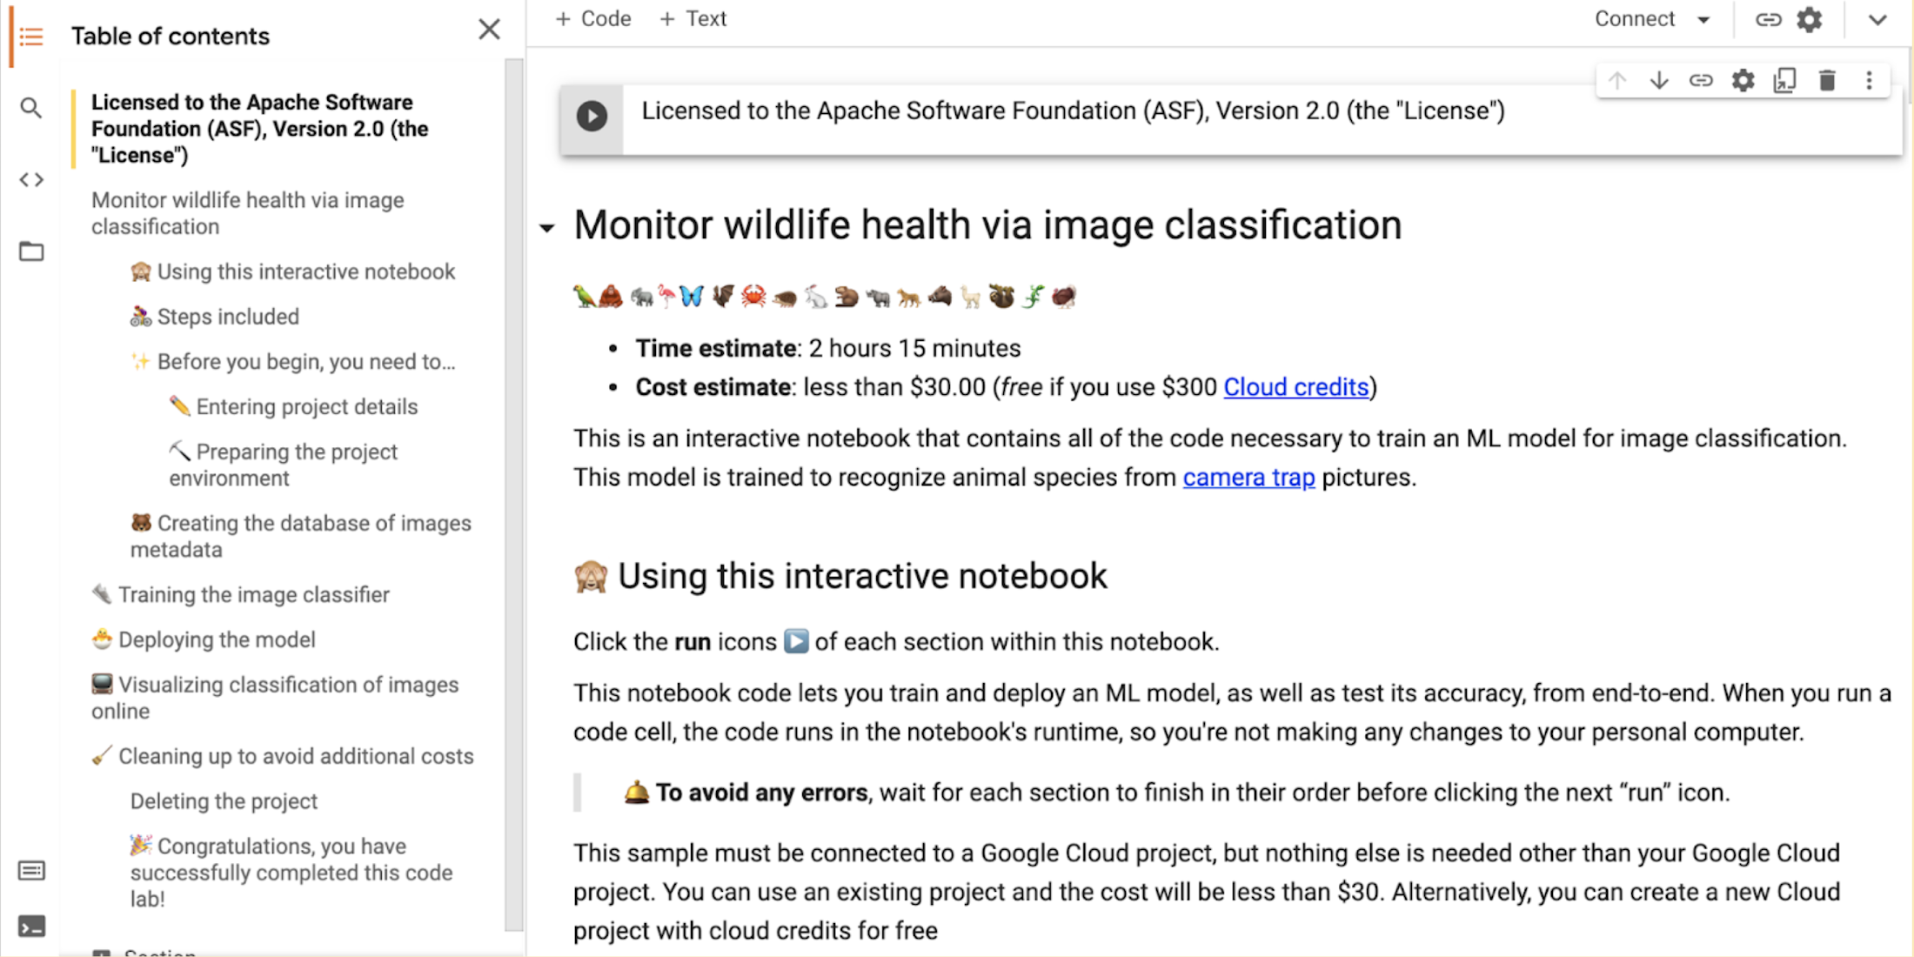Close the Table of contents panel
This screenshot has width=1914, height=957.
(x=488, y=30)
